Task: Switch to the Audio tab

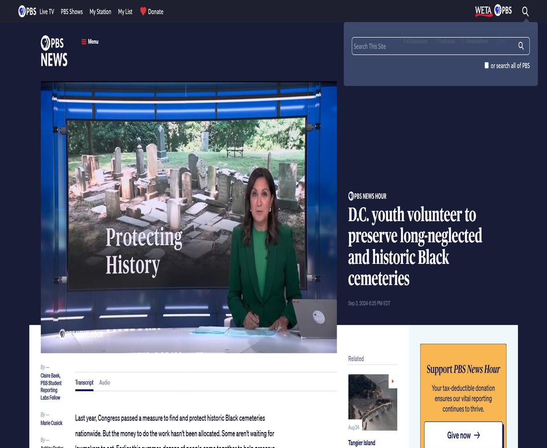Action: [104, 382]
